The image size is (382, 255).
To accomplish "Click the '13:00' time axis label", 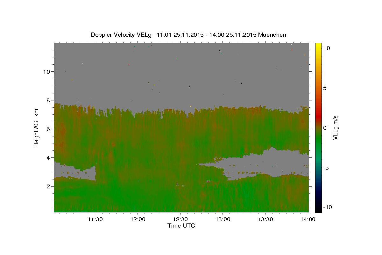I will tap(223, 220).
